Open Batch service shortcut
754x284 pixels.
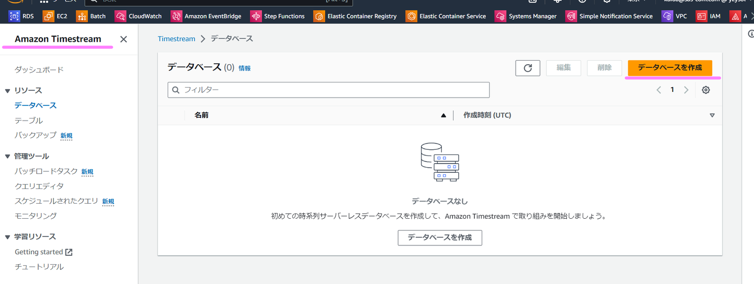pos(91,16)
